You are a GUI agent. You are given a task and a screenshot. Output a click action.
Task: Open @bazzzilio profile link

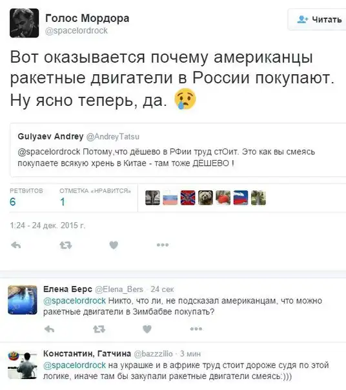[x=153, y=353]
